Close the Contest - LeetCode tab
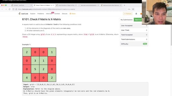Image resolution: width=172 pixels, height=96 pixels. (31, 5)
